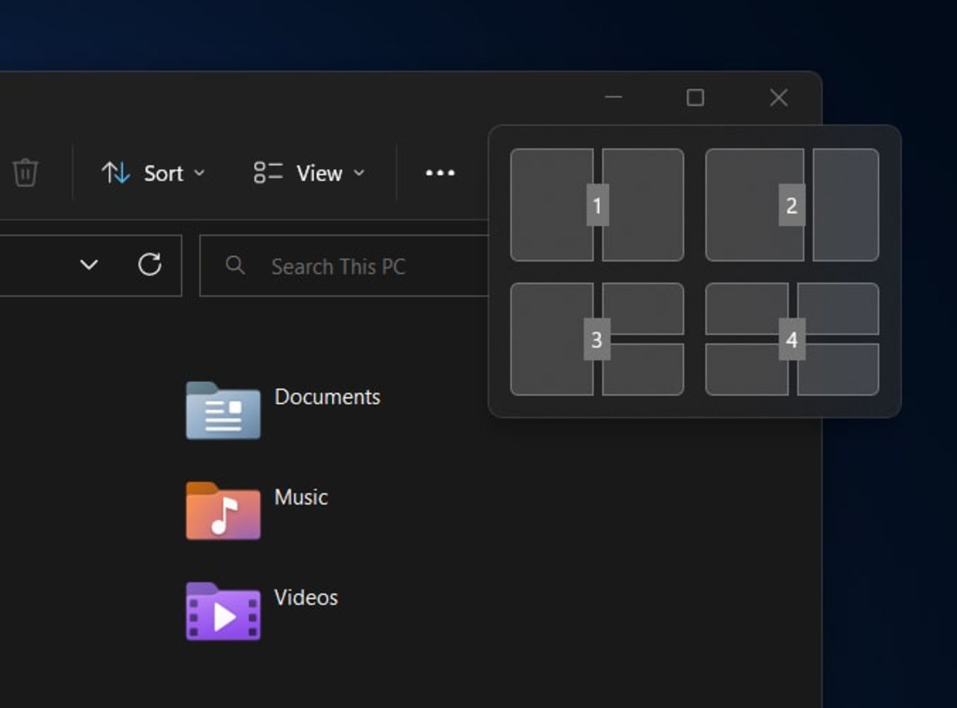
Task: Pick the left zone in snap layout 3
Action: [552, 339]
